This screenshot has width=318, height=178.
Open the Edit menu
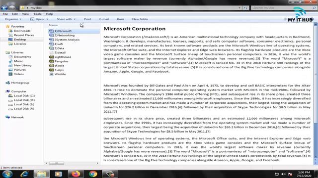15,14
